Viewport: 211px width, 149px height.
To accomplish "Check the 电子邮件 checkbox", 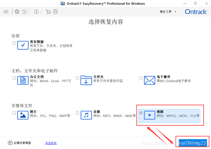I will tap(141, 78).
